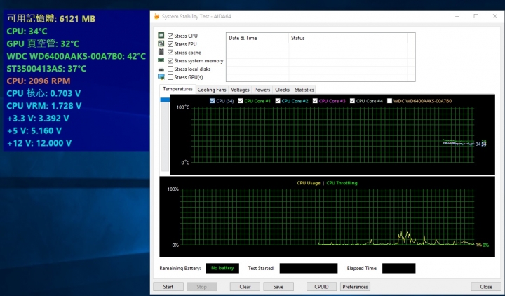The height and width of the screenshot is (296, 505).
Task: Click CPU: 34°C line in sensor overlay
Action: [27, 32]
